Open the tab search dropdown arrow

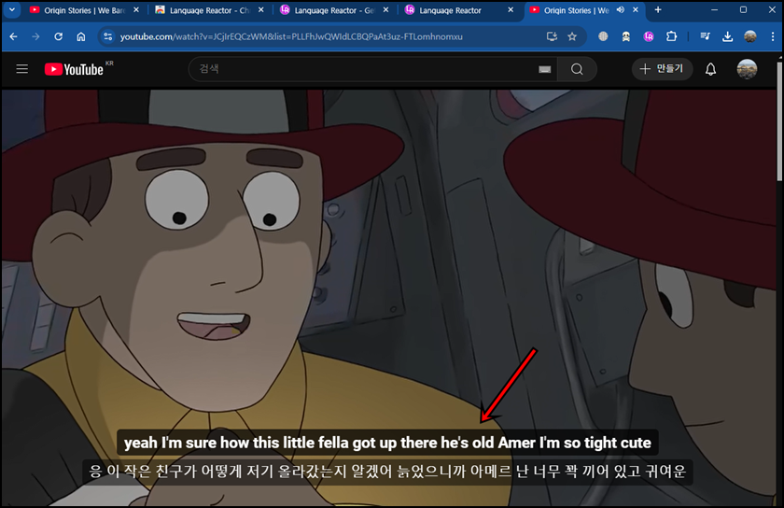[x=11, y=9]
